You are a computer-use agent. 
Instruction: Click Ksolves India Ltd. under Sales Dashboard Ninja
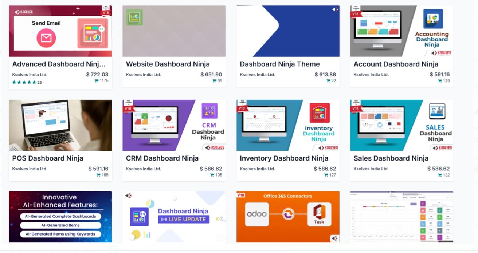coord(371,169)
